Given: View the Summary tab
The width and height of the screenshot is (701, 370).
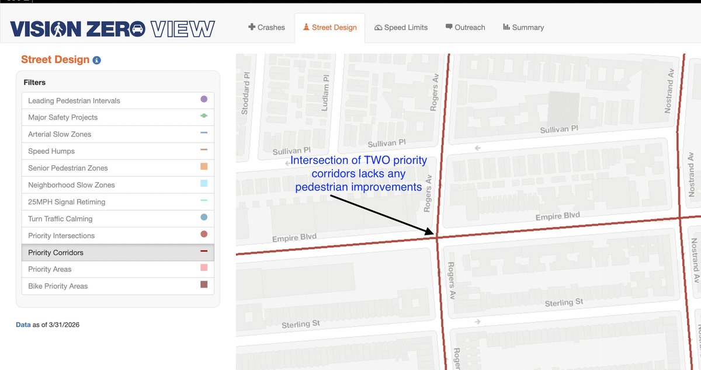Looking at the screenshot, I should coord(523,27).
